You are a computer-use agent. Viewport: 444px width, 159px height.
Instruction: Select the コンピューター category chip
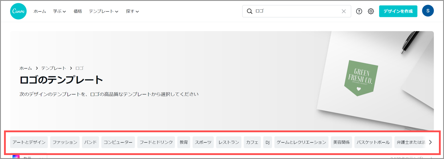(118, 142)
